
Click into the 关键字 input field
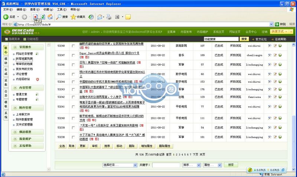166,165
